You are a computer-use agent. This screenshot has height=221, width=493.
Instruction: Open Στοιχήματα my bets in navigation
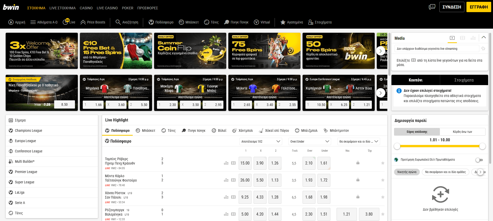320,22
